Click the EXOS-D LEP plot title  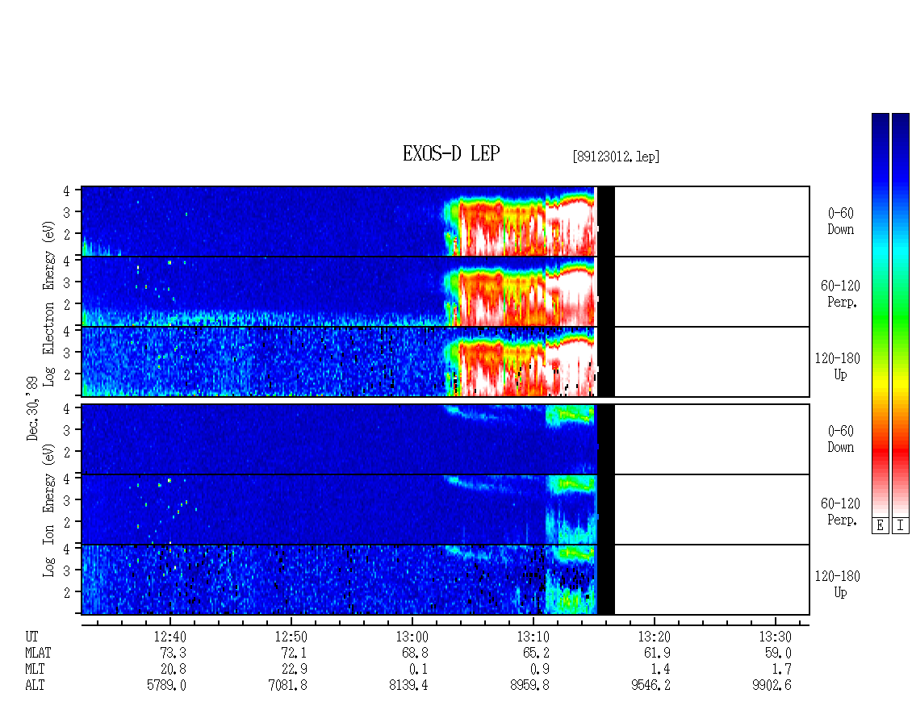tap(451, 153)
